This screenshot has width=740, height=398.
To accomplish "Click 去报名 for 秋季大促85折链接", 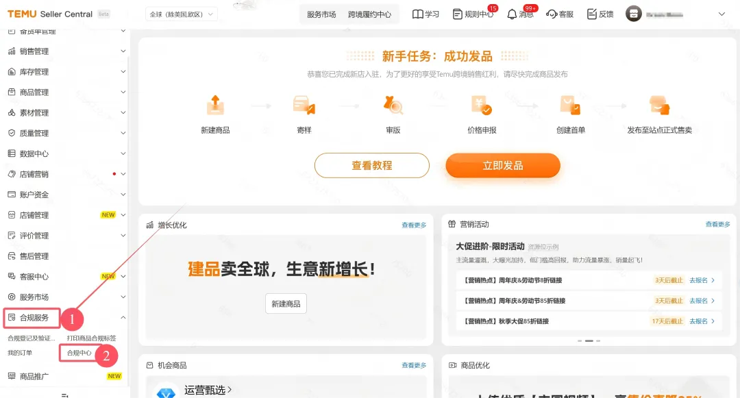I will point(702,321).
